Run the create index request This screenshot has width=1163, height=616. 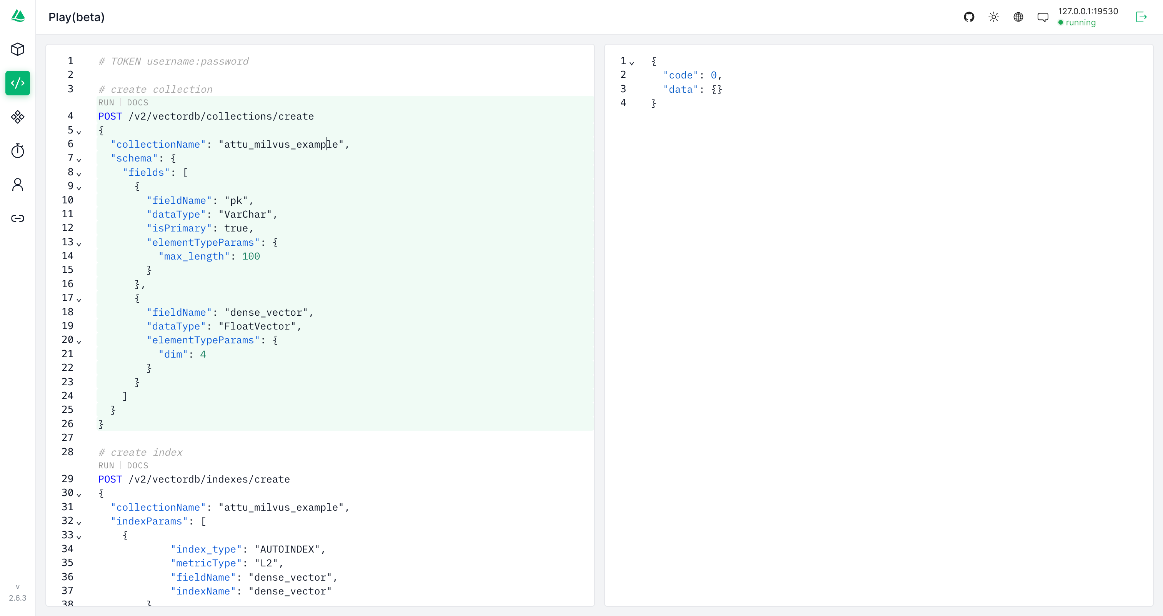coord(106,465)
